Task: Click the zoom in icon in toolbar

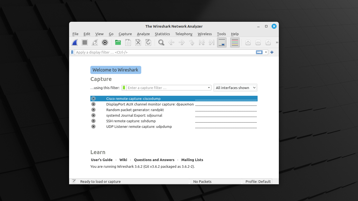Action: pos(248,42)
